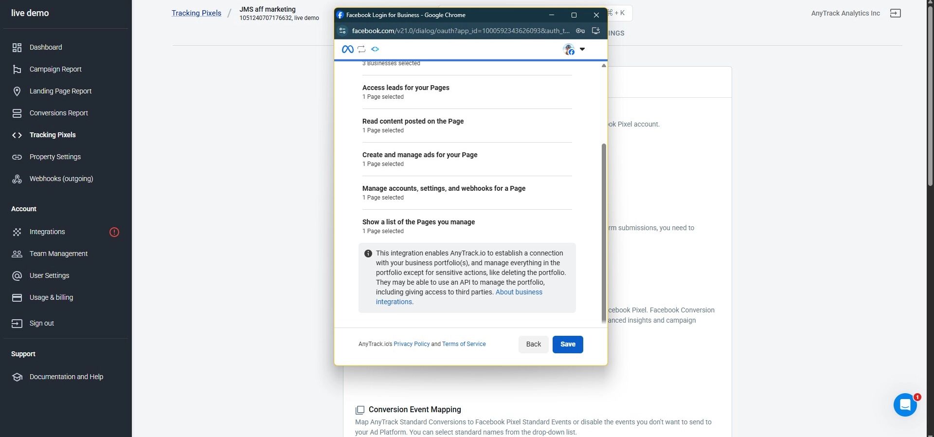Open Access leads for your Pages permission
Screen dimensions: 934x437
click(467, 92)
